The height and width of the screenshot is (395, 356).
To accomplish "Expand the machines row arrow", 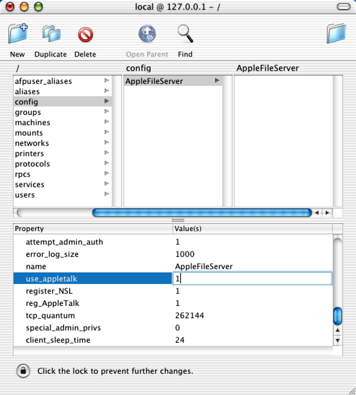I will (x=107, y=122).
